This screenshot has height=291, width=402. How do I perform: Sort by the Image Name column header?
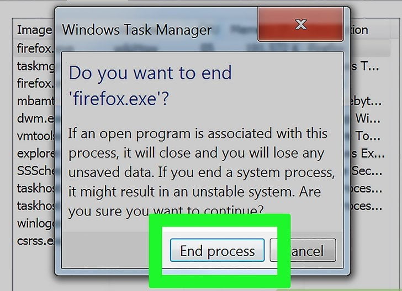[x=34, y=30]
